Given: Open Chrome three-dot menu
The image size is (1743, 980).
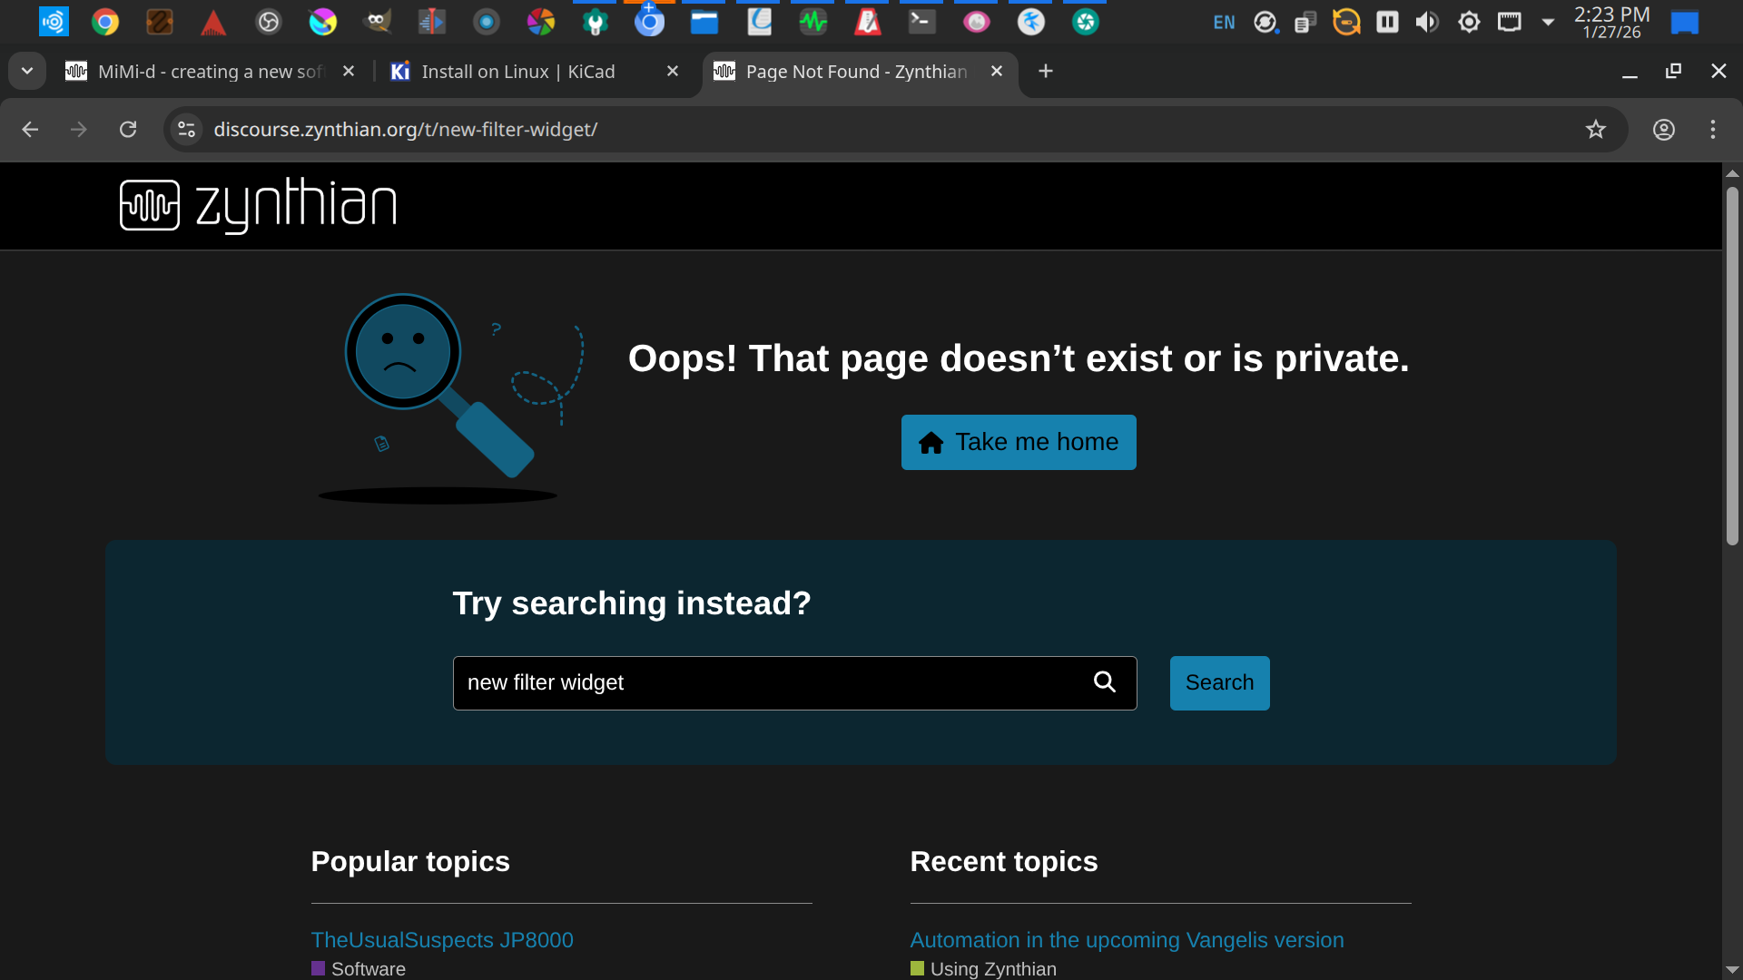Looking at the screenshot, I should [x=1712, y=130].
